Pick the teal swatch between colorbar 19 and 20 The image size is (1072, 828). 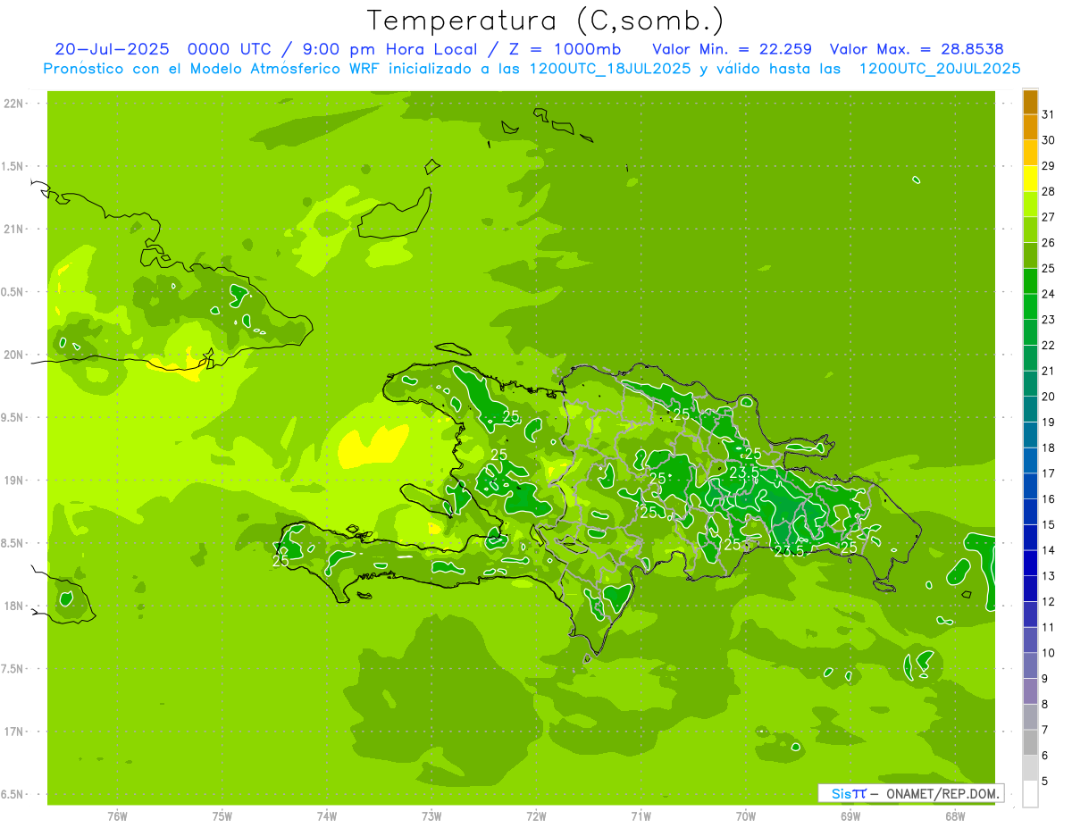tap(1031, 409)
